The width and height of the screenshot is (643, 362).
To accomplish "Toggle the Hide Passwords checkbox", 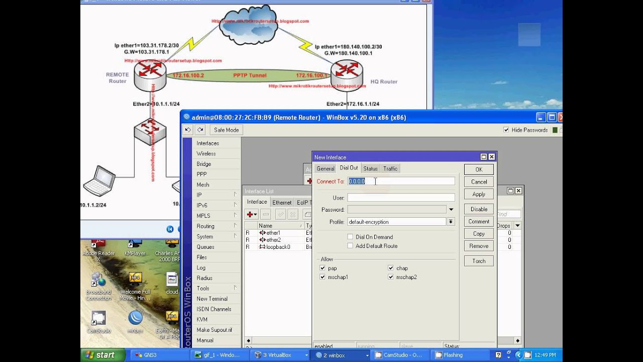I will click(x=506, y=130).
